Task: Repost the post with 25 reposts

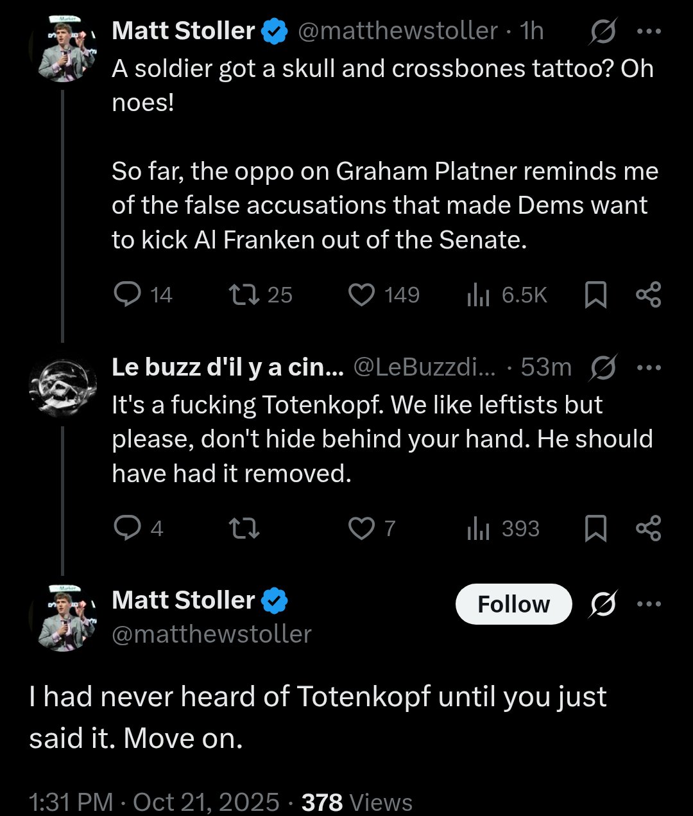Action: pos(244,295)
